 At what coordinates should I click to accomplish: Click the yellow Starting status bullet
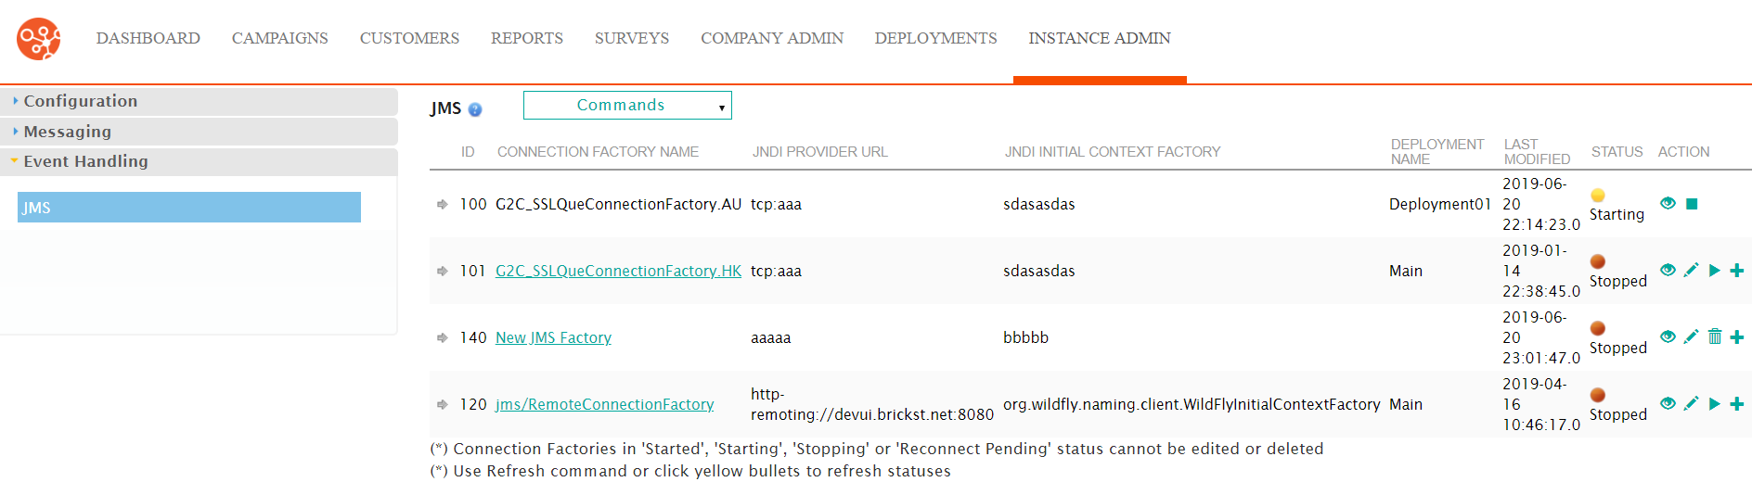click(x=1598, y=196)
